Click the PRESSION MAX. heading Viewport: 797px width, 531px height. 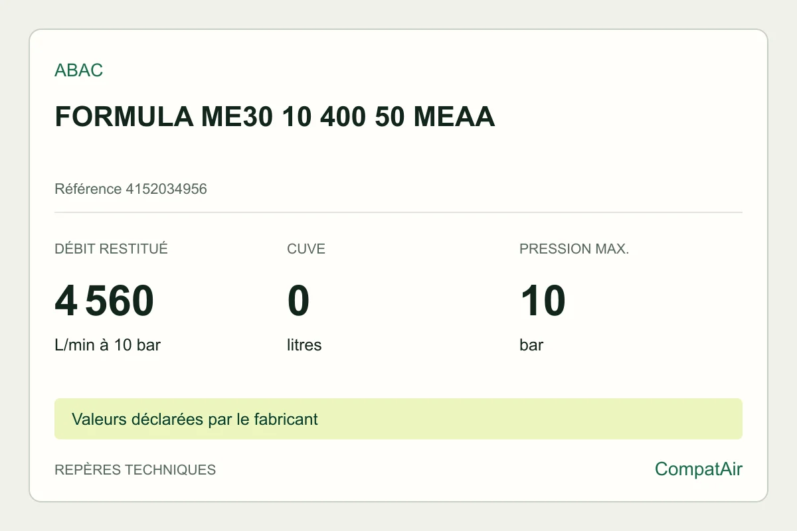(574, 249)
